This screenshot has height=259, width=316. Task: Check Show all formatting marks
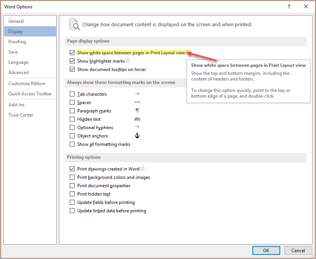point(72,144)
